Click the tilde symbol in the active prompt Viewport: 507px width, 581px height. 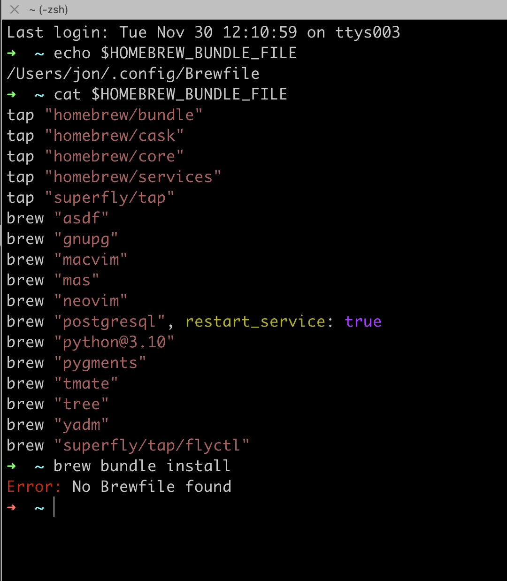click(x=39, y=507)
